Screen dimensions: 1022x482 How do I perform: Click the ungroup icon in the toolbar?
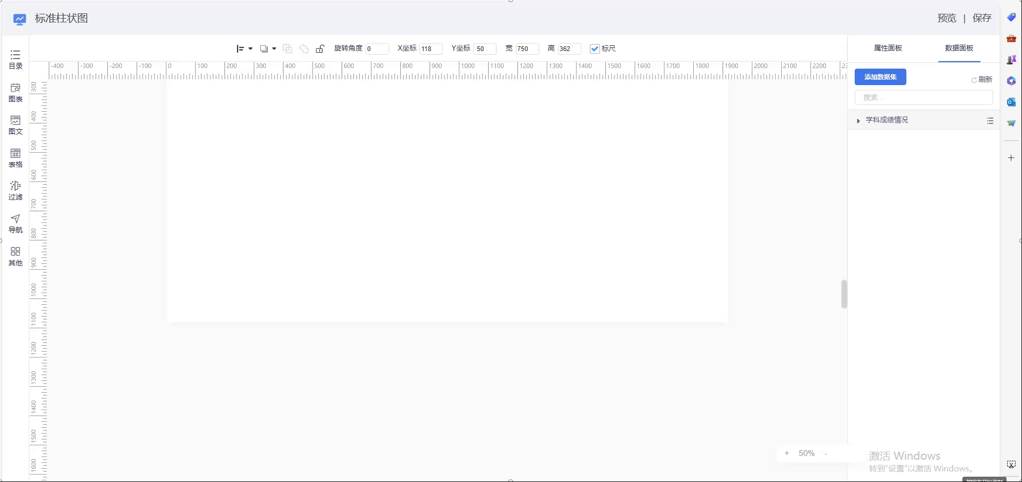(304, 49)
